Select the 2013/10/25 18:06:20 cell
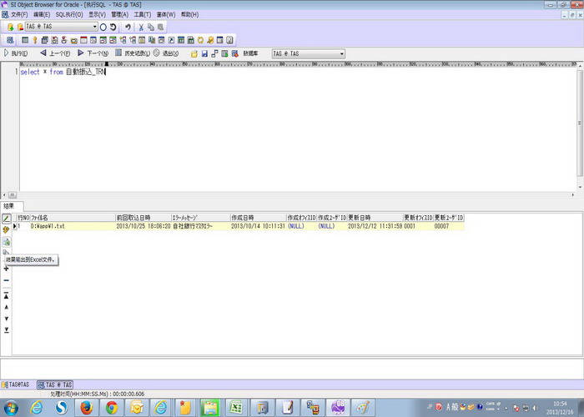Viewport: 584px width, 417px height. pos(143,226)
